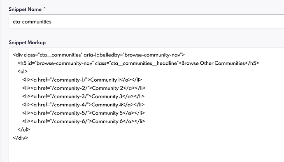Click the Community 2 list item line
The image size is (284, 162).
(84, 88)
